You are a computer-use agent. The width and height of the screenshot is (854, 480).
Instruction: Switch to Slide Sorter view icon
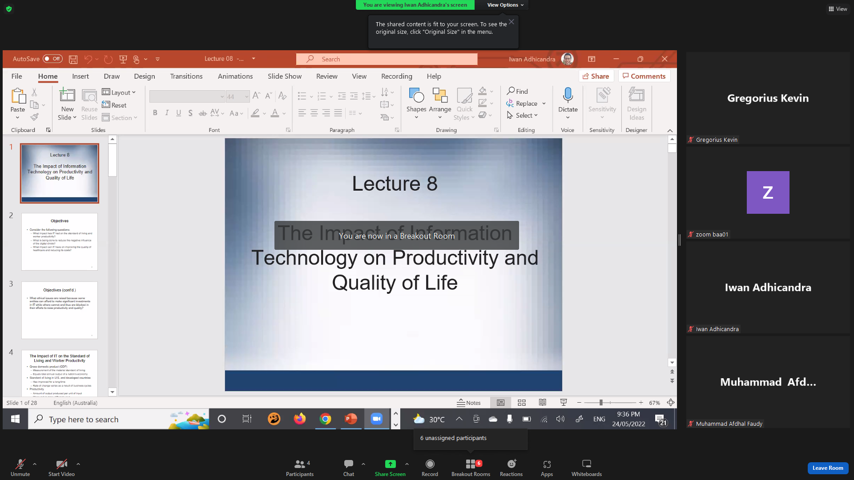coord(522,403)
